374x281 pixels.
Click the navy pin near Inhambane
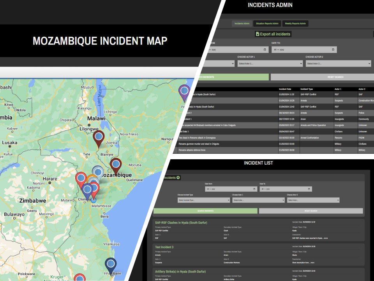tap(111, 265)
